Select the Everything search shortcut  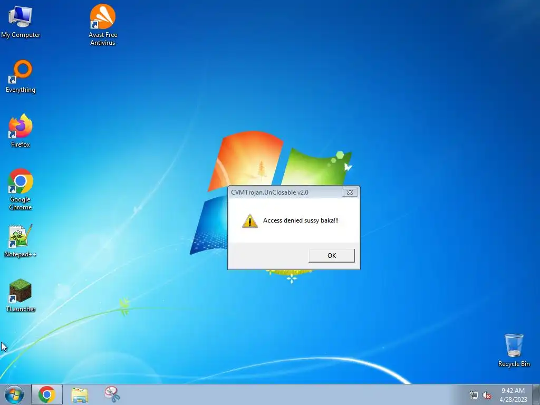click(x=21, y=76)
